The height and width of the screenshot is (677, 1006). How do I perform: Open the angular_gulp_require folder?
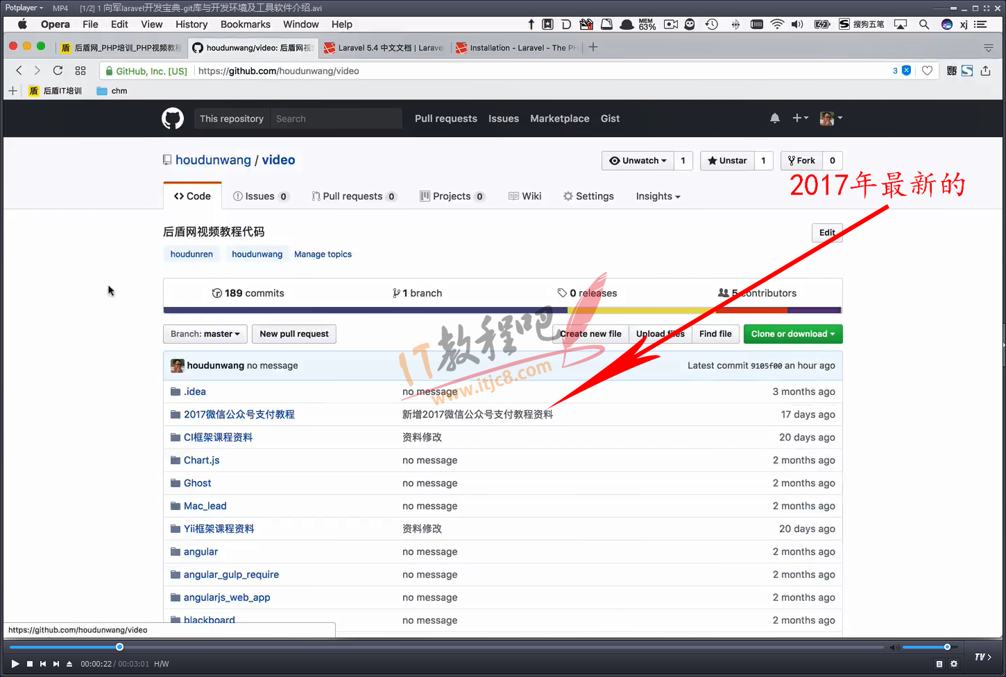tap(231, 574)
